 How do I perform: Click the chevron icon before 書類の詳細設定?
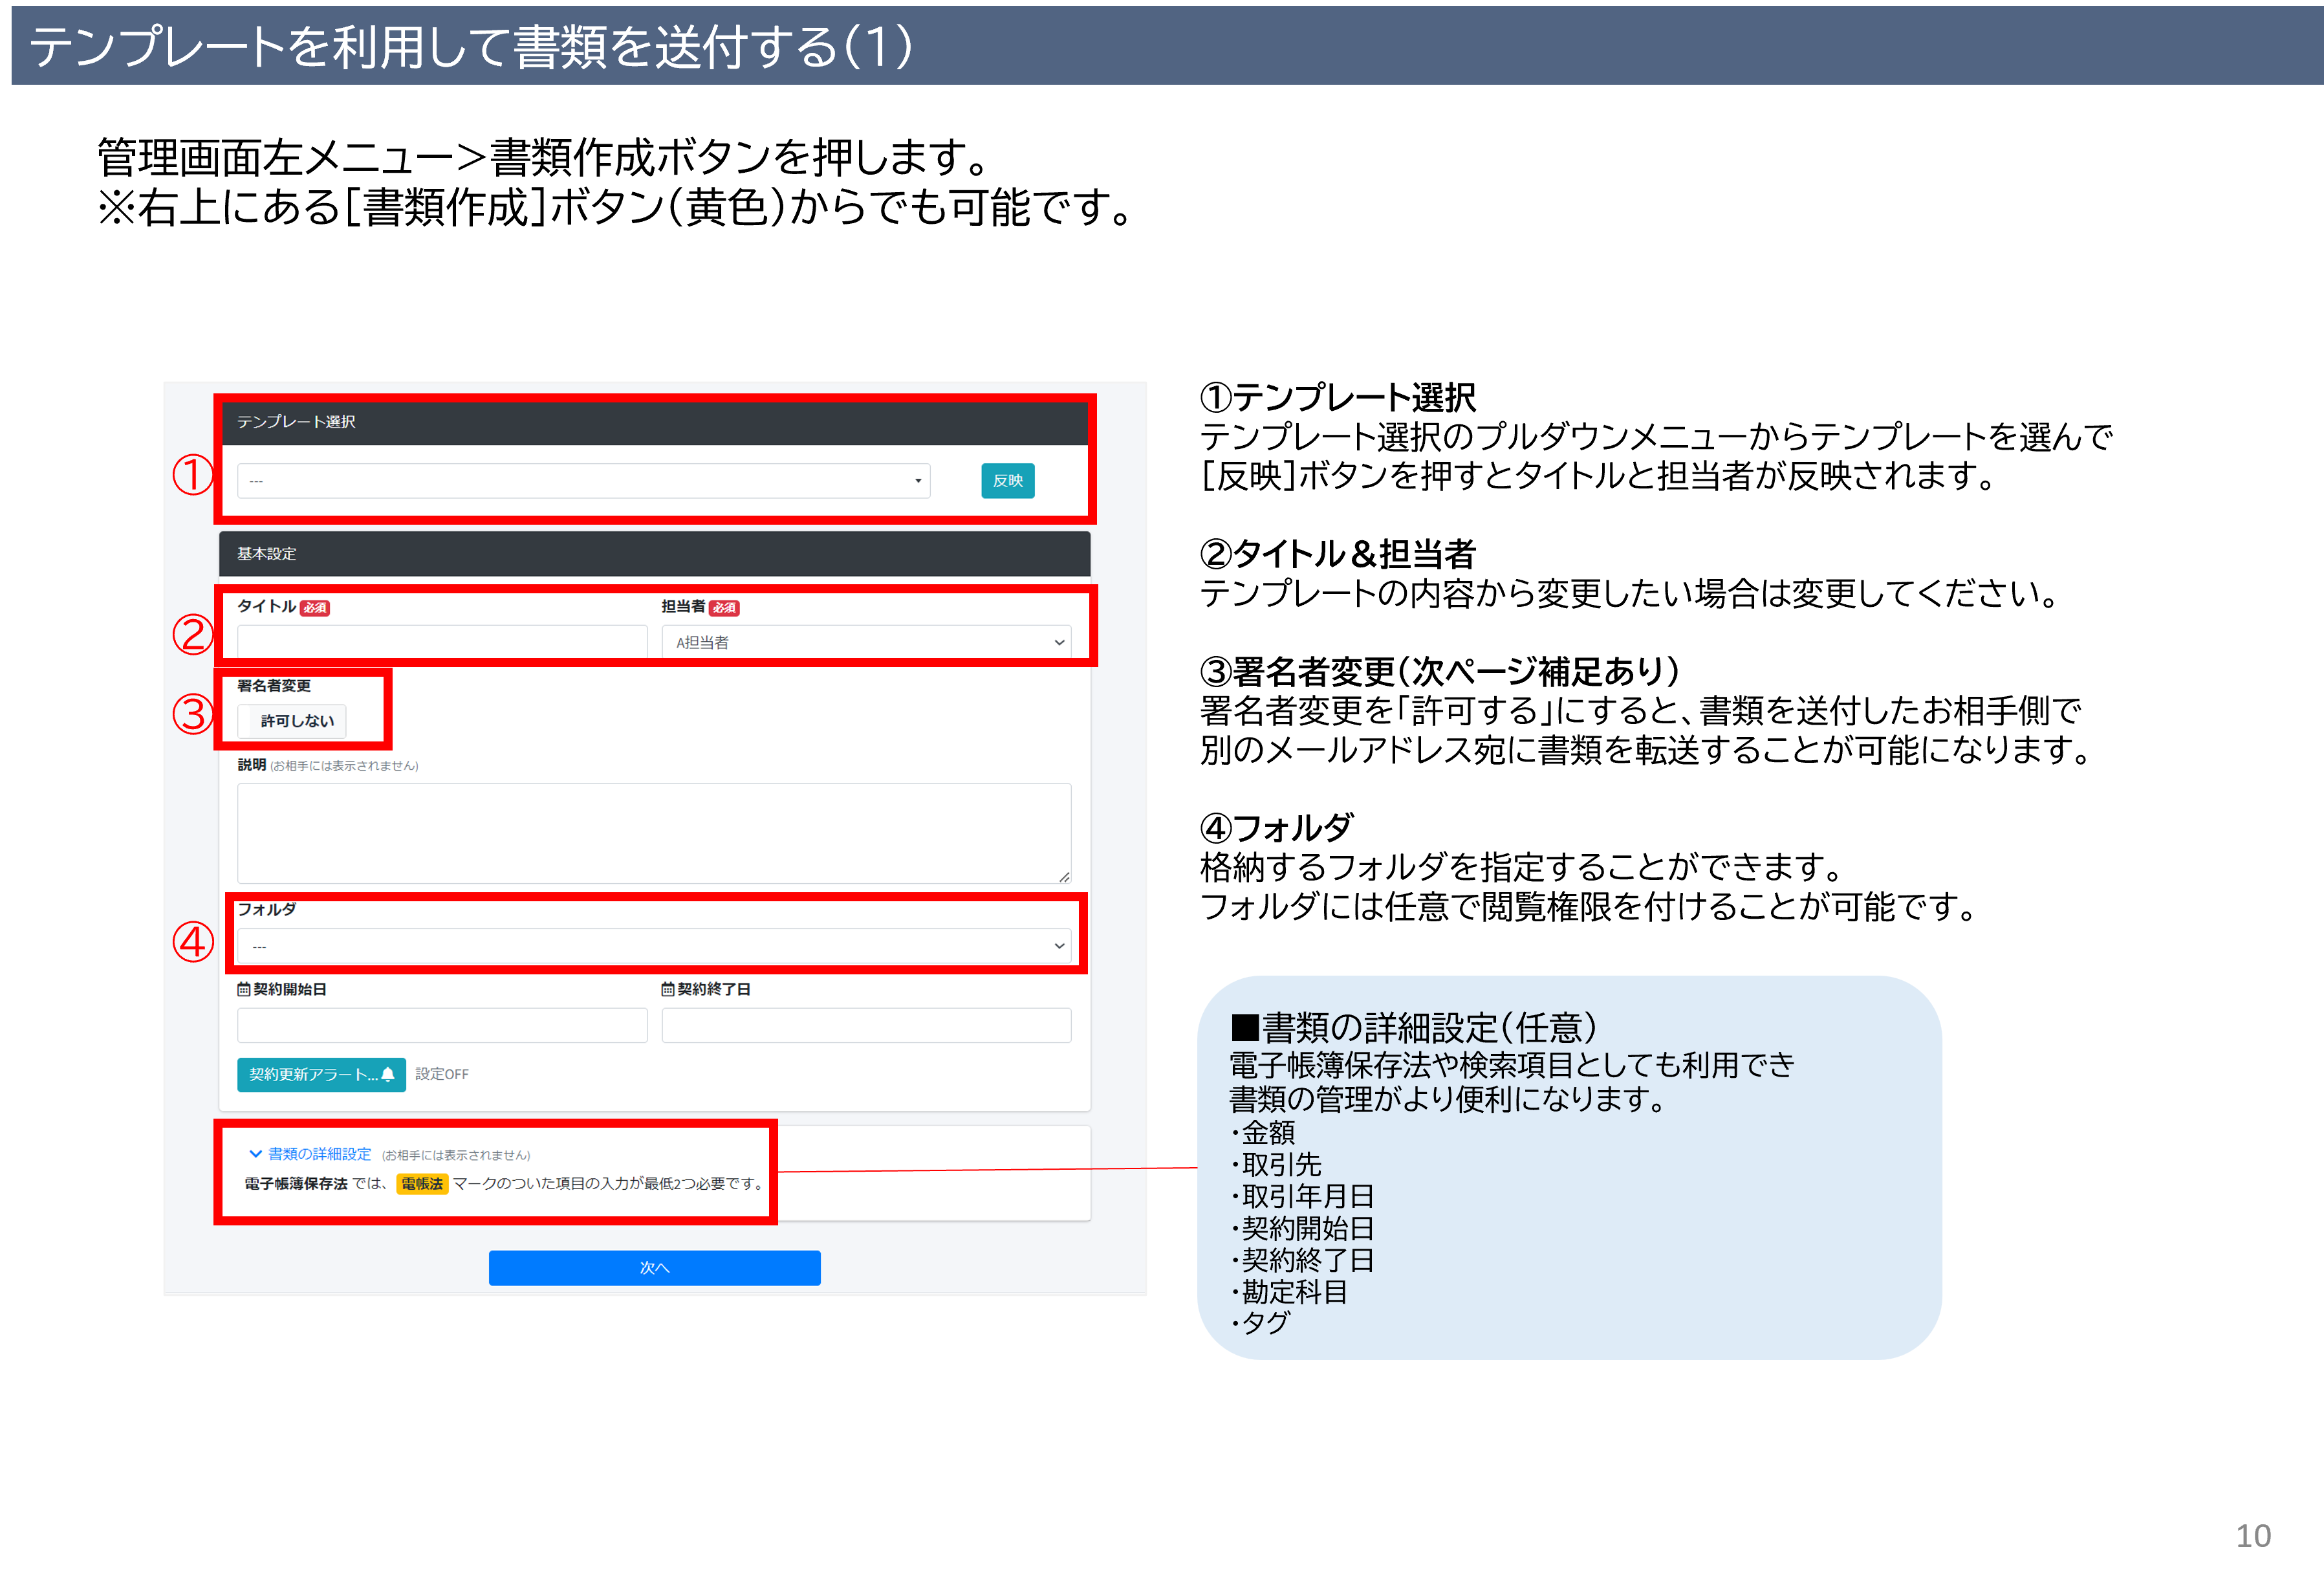[x=255, y=1154]
